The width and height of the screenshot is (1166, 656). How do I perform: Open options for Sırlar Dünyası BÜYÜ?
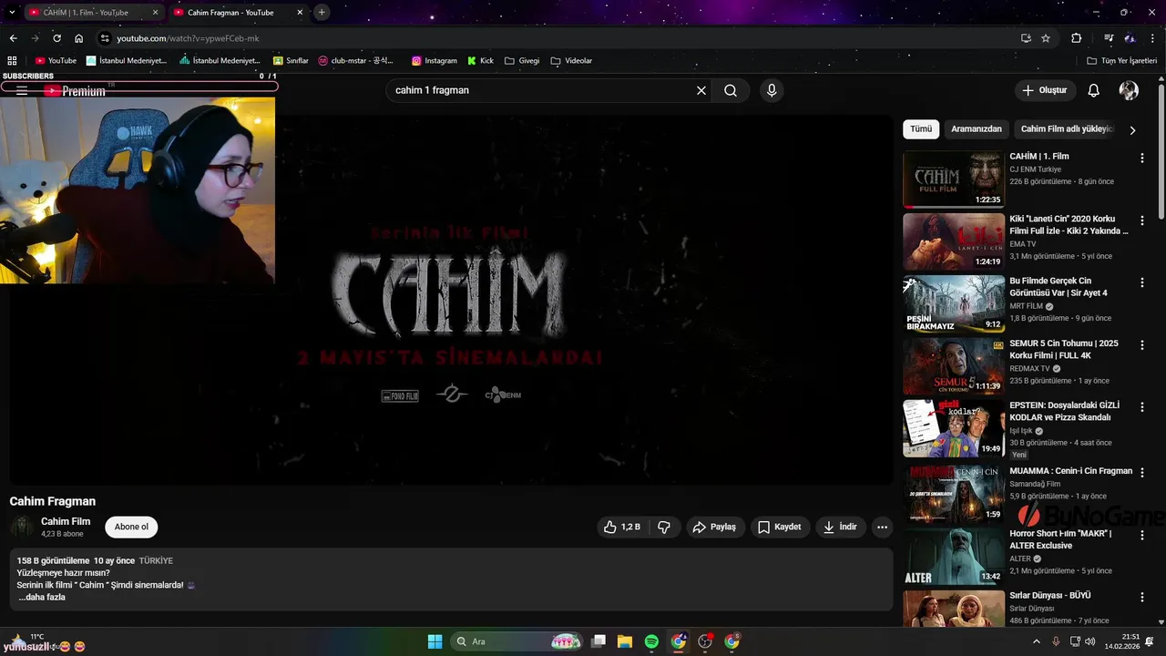click(x=1142, y=596)
